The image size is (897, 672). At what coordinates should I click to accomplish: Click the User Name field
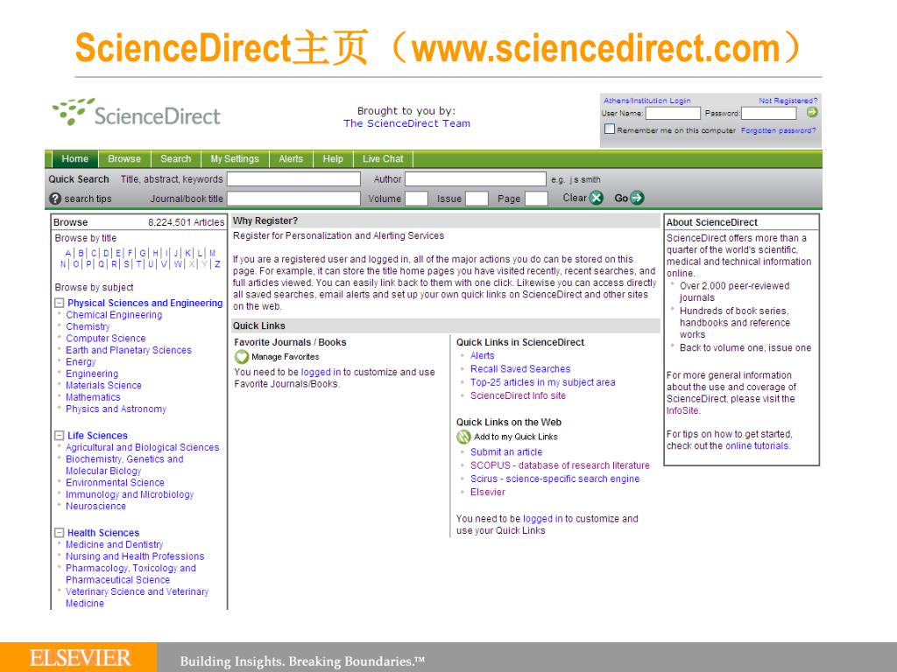[x=673, y=113]
